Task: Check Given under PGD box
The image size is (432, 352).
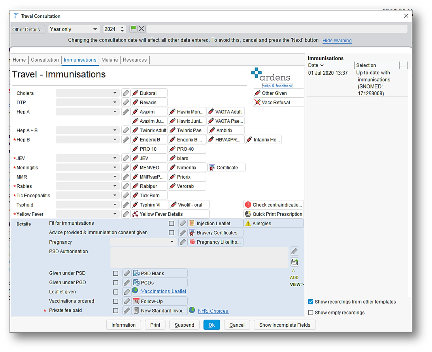Action: point(116,283)
